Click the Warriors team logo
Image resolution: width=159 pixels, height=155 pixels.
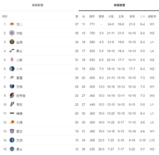[12, 149]
